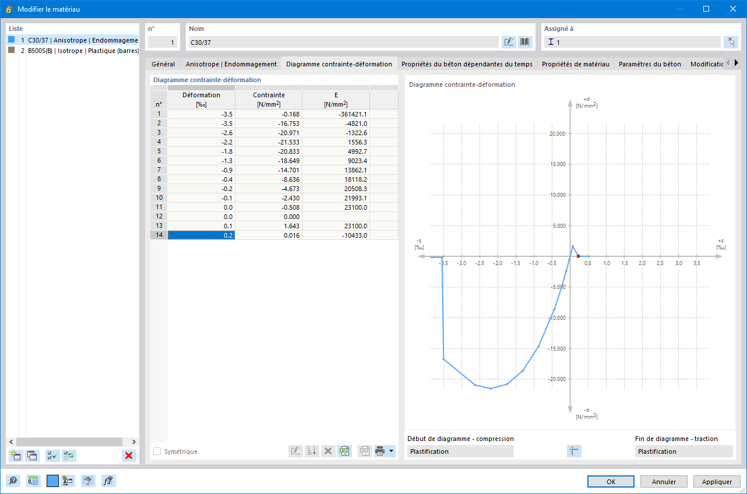This screenshot has width=747, height=494.
Task: Open the Propriétés de matériau tab
Action: pos(576,64)
